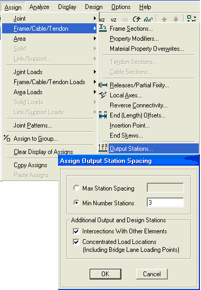
Task: Click the perspective glasses toolbar icon
Action: tap(148, 19)
